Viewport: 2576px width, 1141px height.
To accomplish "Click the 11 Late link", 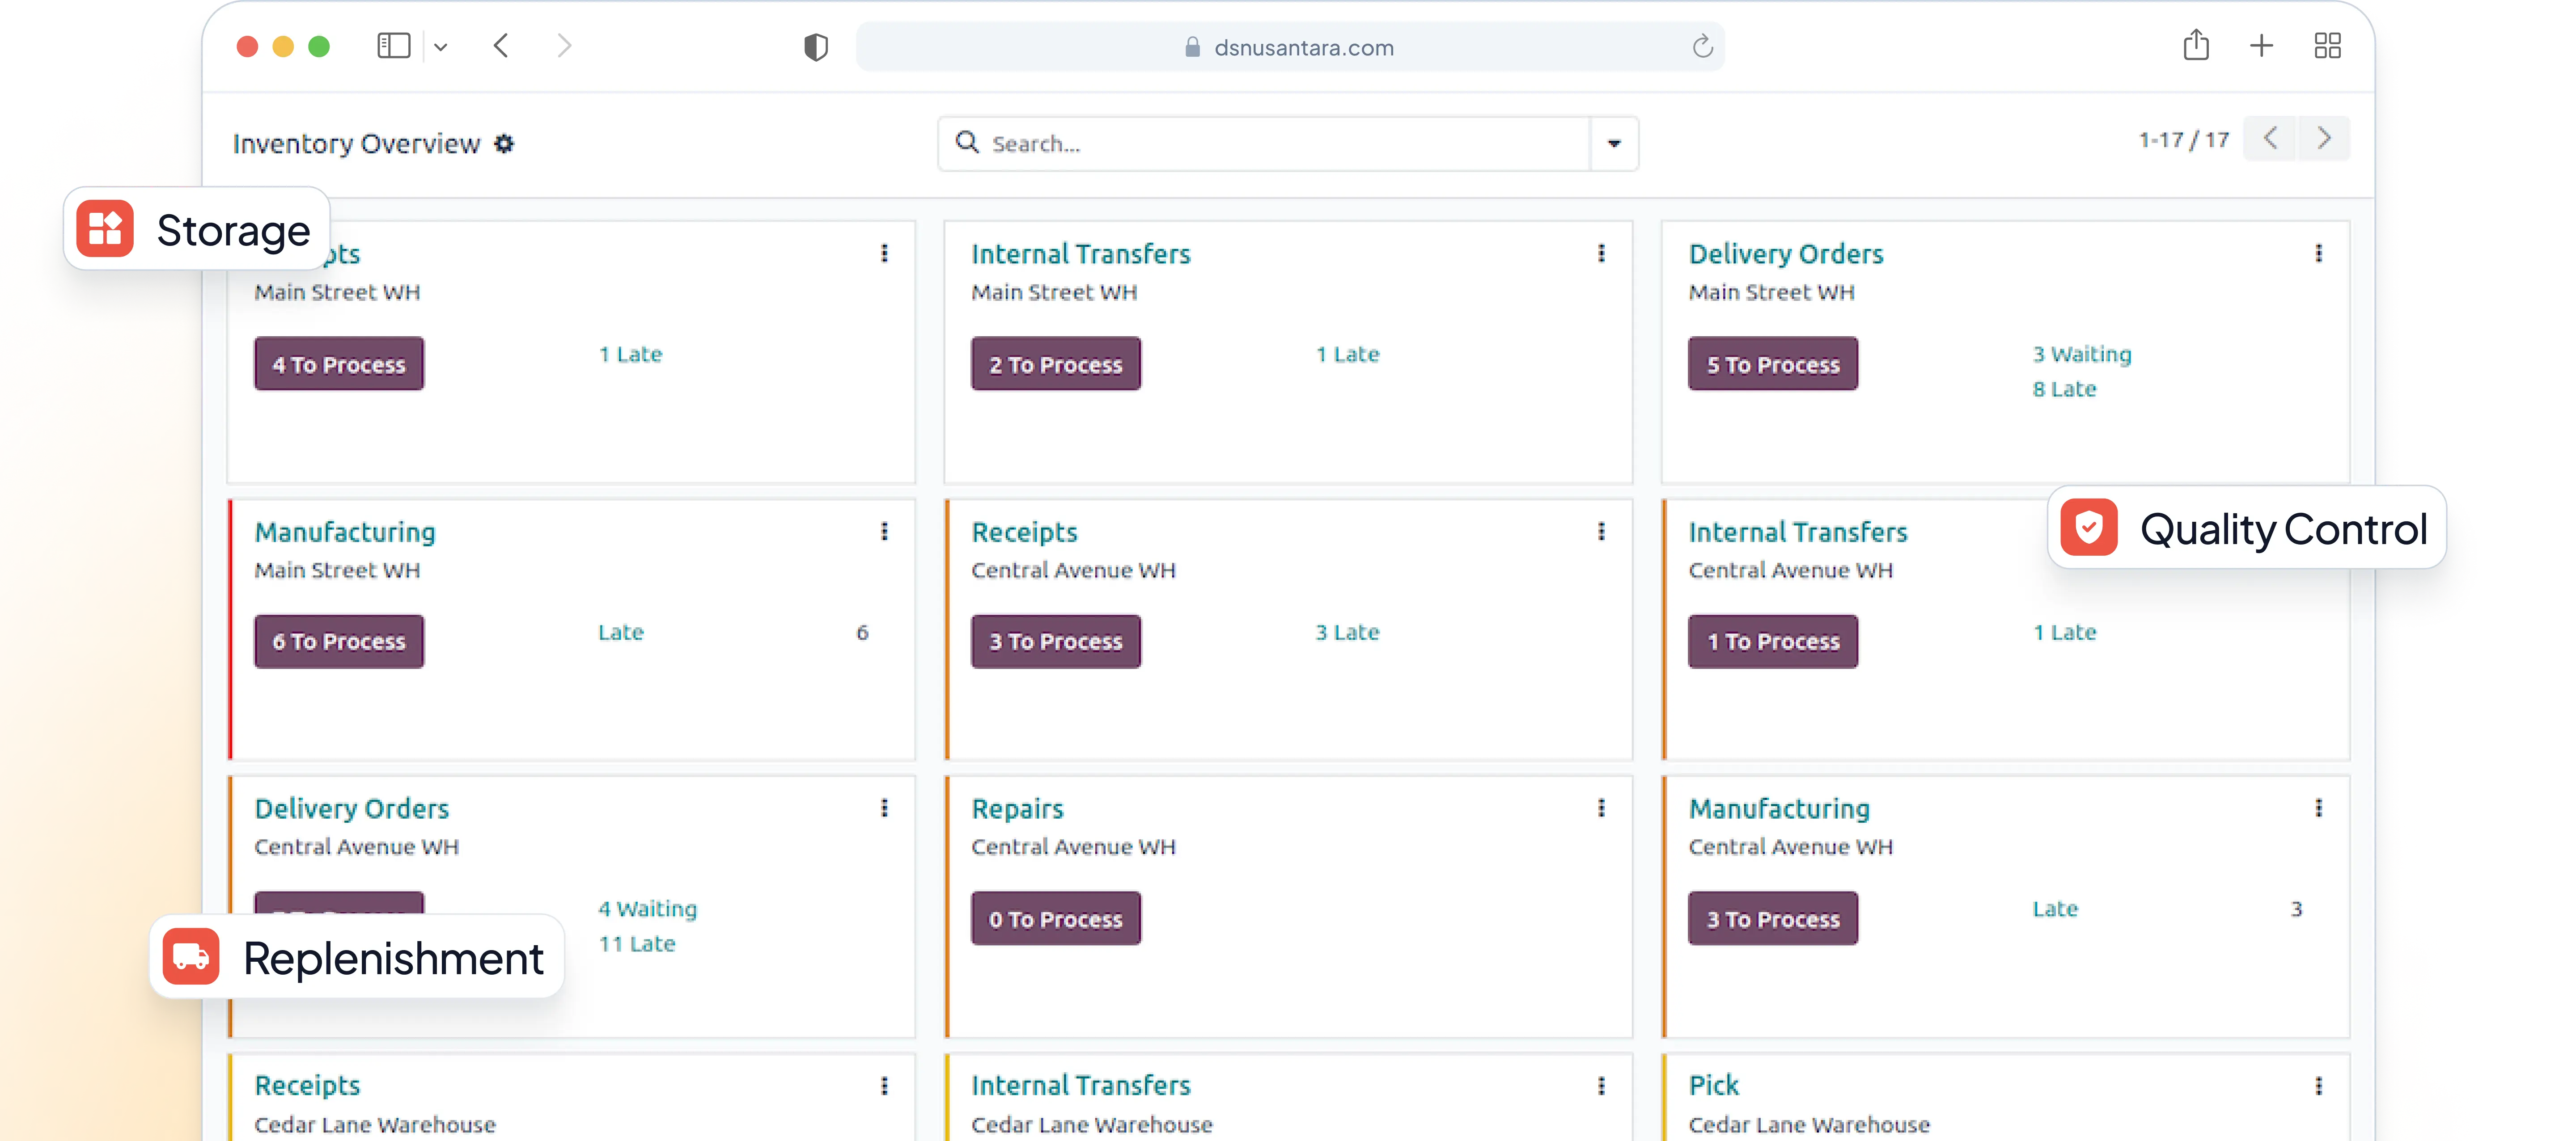I will tap(637, 943).
